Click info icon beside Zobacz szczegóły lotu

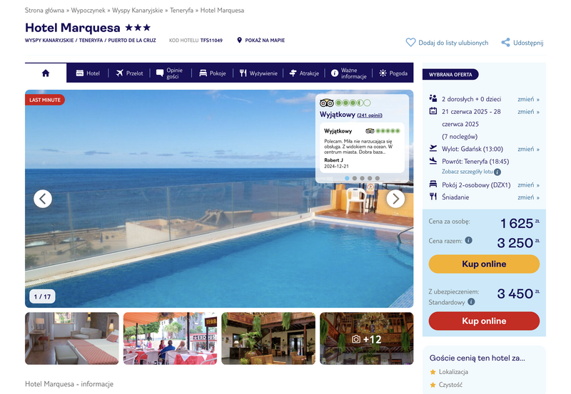(x=497, y=172)
